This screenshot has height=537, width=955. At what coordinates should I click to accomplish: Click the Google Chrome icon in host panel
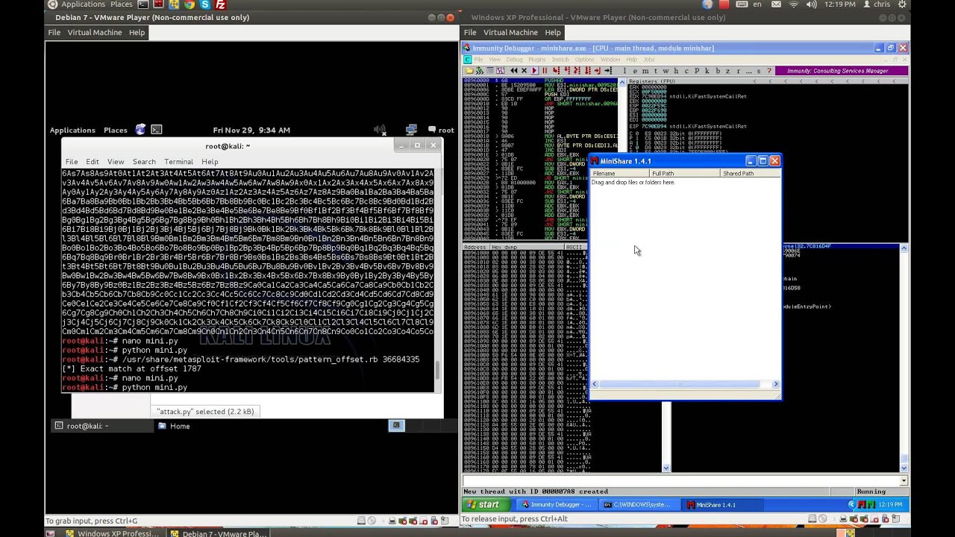click(x=190, y=4)
